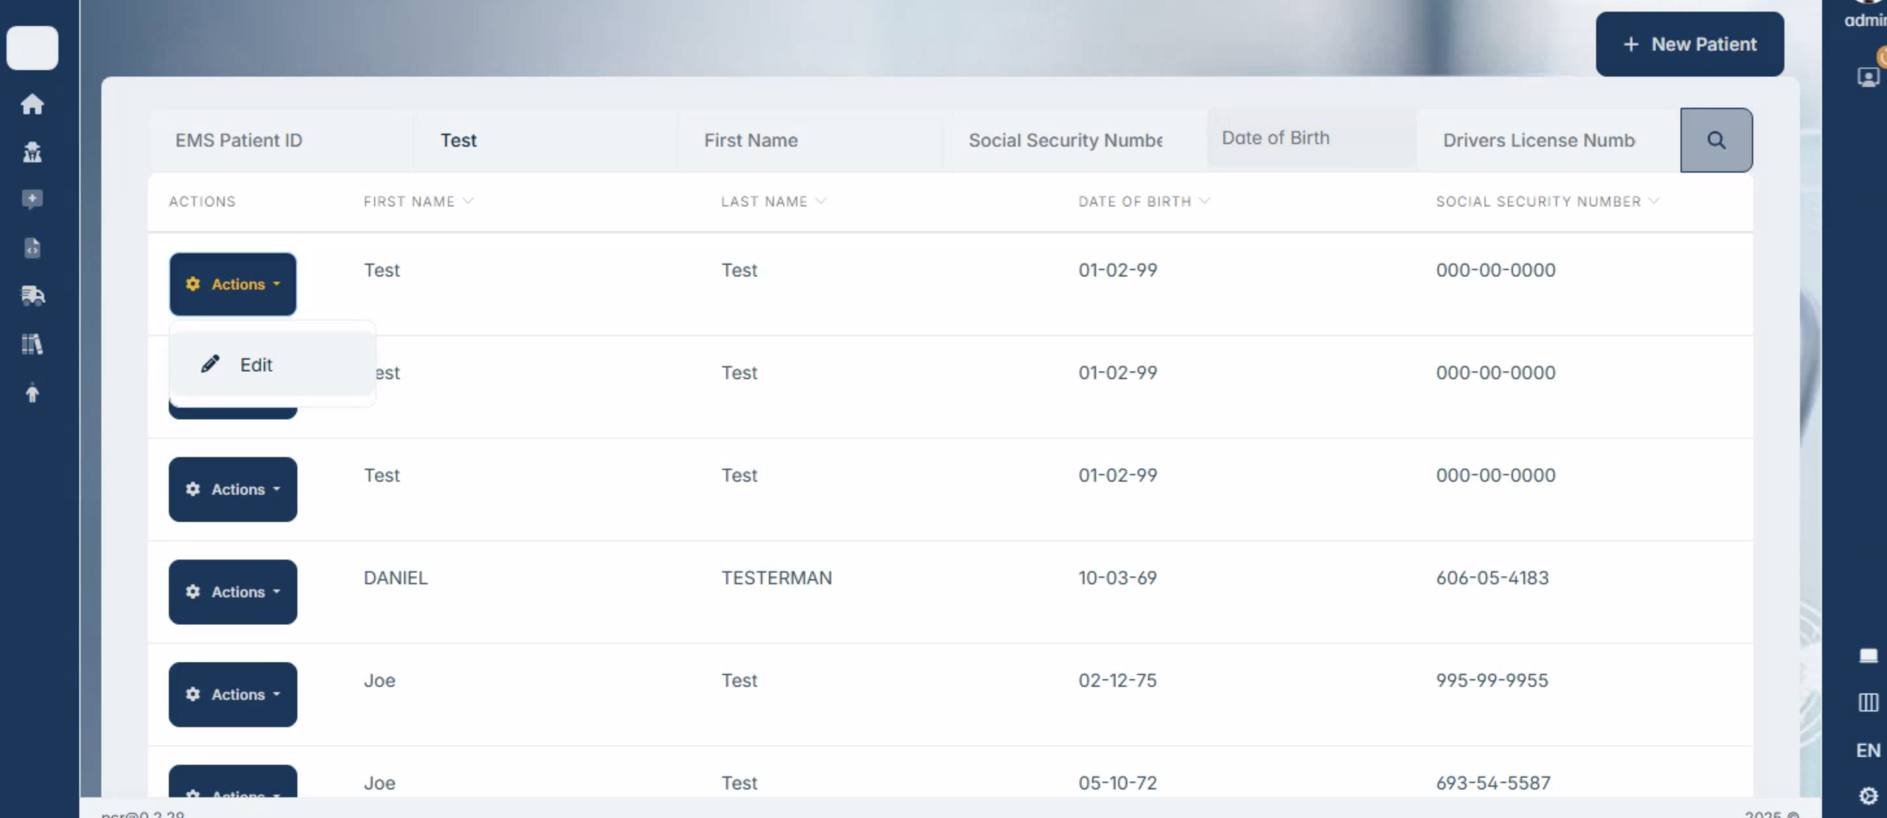Open Actions dropdown for Joe 02-12-75
The width and height of the screenshot is (1887, 818).
click(232, 694)
